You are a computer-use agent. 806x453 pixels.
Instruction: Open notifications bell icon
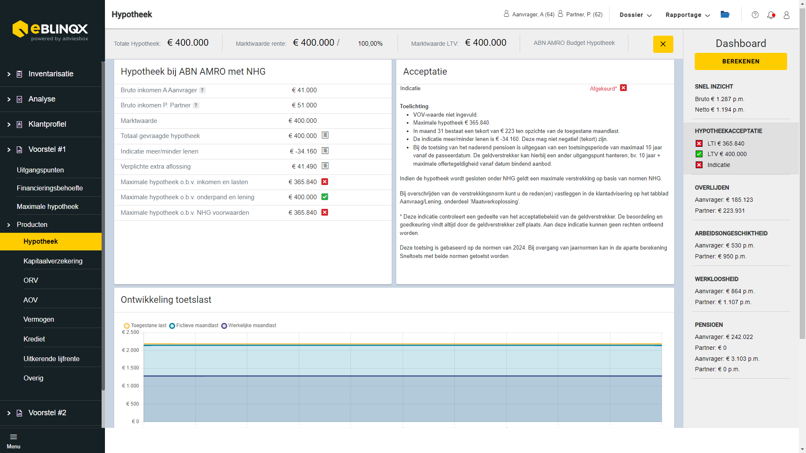(x=771, y=15)
